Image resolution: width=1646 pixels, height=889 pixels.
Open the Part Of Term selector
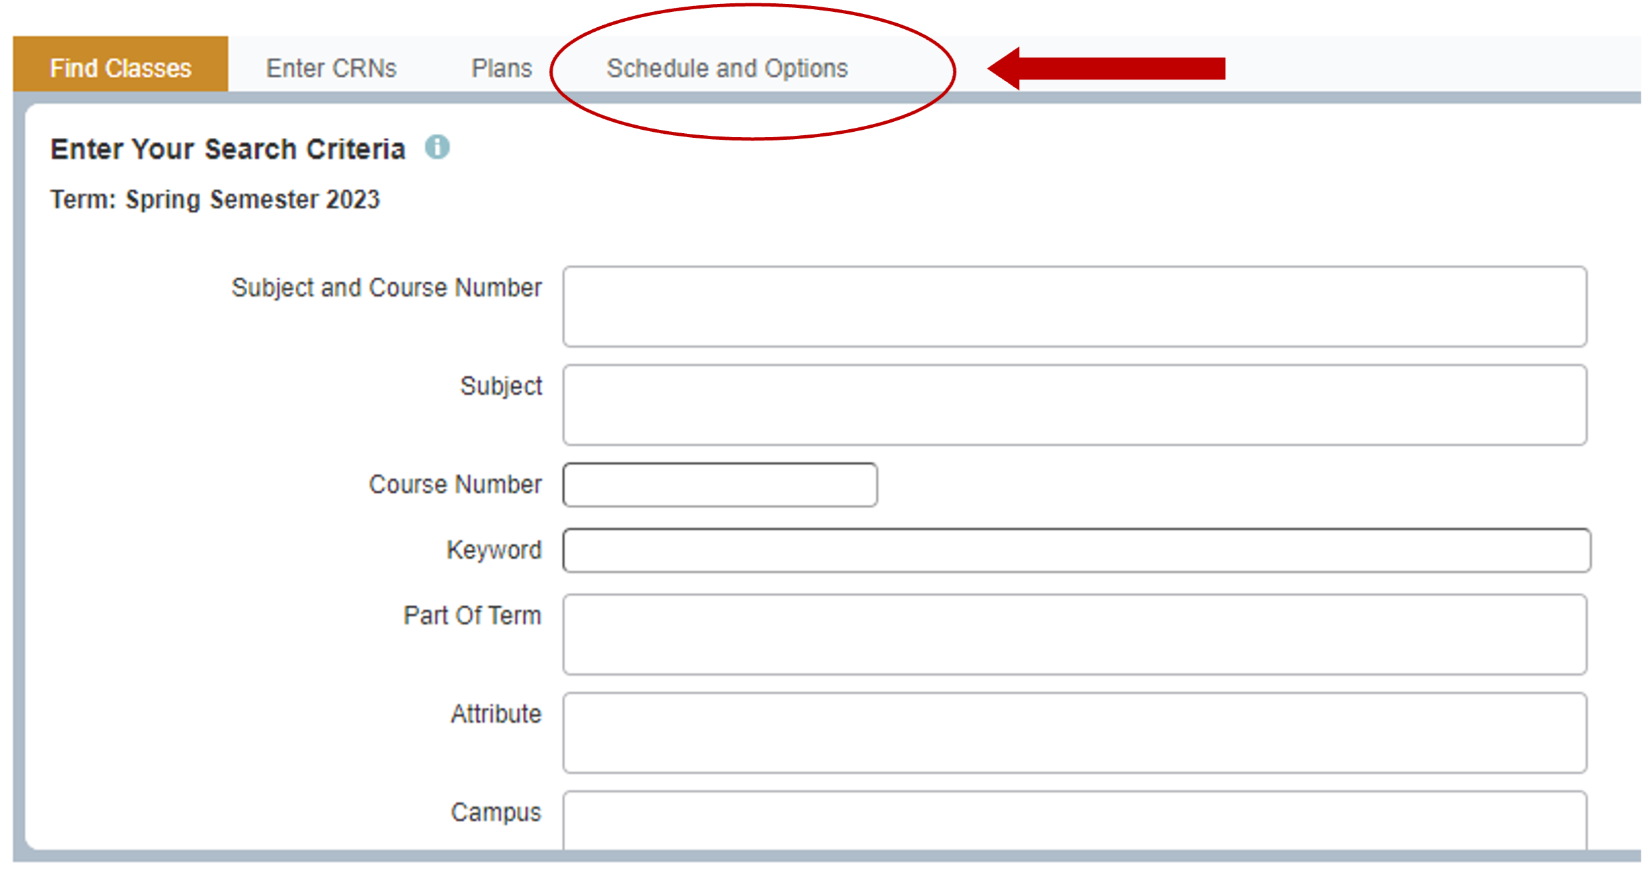[1074, 635]
